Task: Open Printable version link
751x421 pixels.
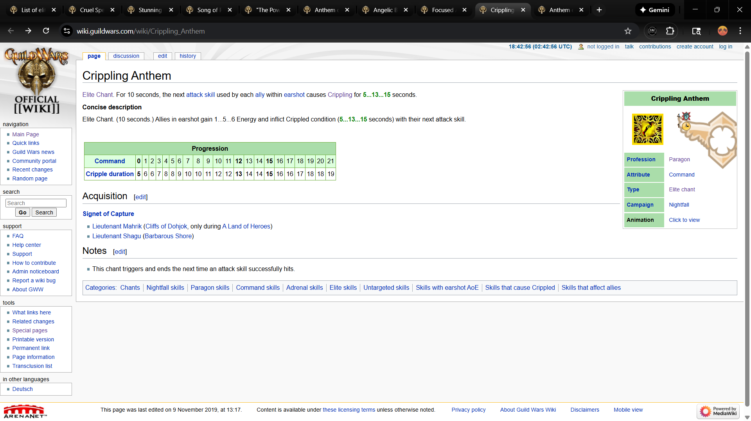Action: (x=33, y=339)
